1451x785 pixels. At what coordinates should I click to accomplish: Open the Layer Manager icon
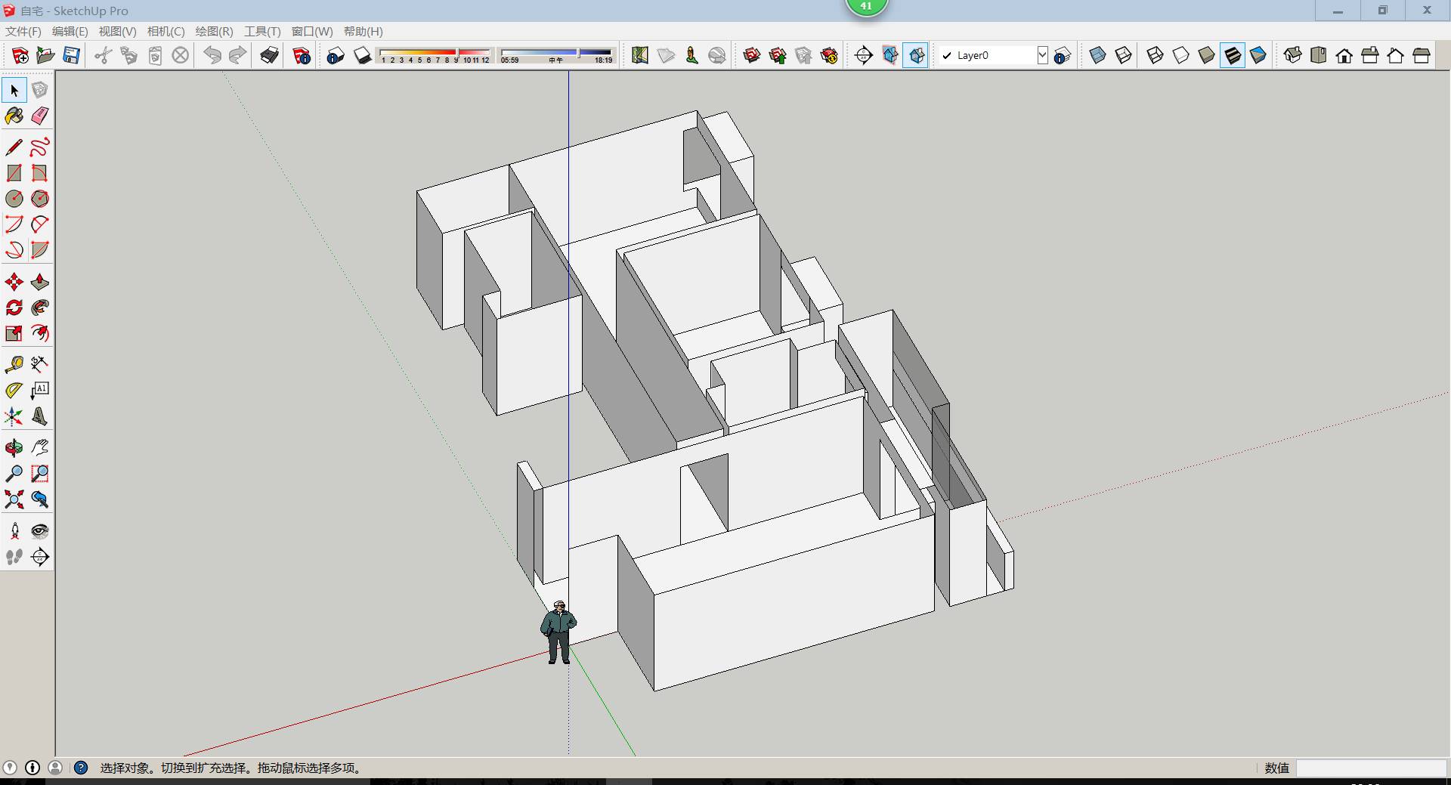point(1063,55)
